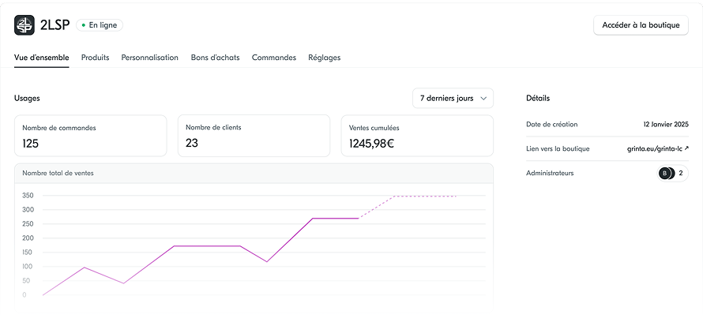Click the administrator avatar icon B
Screen dimensions: 703x322
[664, 173]
